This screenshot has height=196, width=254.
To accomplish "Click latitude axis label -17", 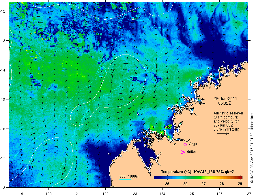I will coord(3,158).
